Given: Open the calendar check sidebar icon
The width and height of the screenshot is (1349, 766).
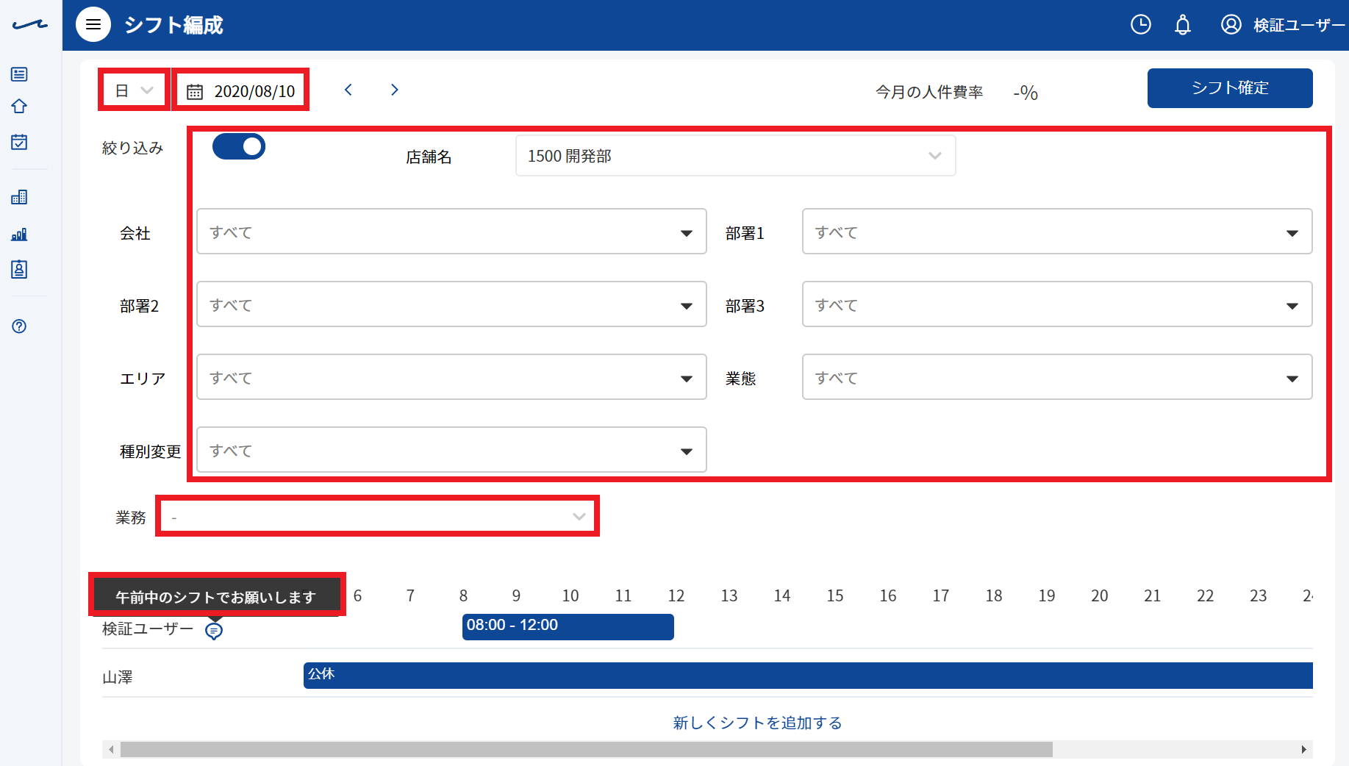Looking at the screenshot, I should 19,142.
